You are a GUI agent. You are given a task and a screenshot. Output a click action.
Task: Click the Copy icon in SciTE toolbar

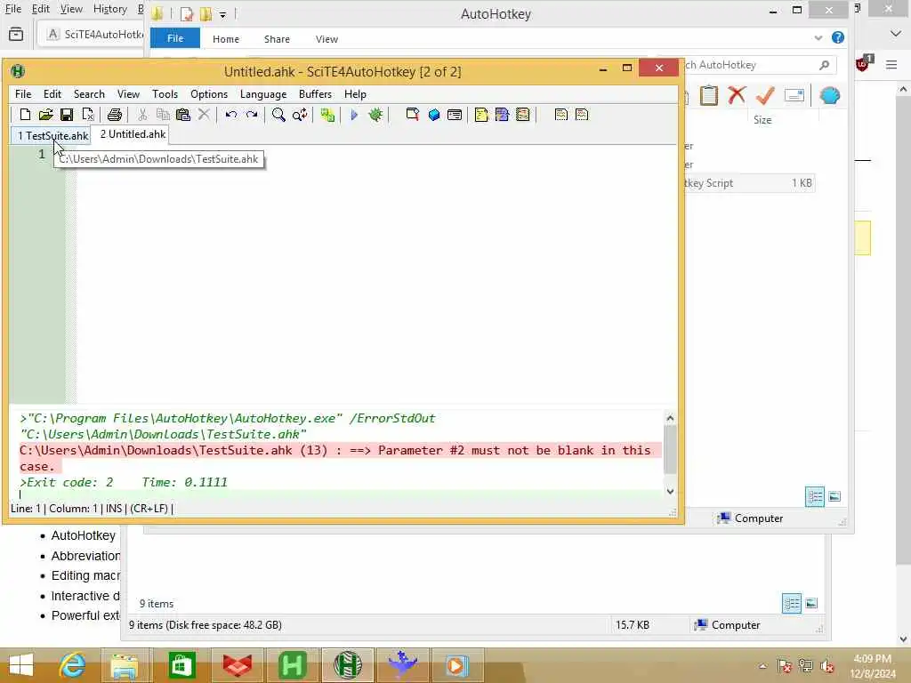click(163, 115)
